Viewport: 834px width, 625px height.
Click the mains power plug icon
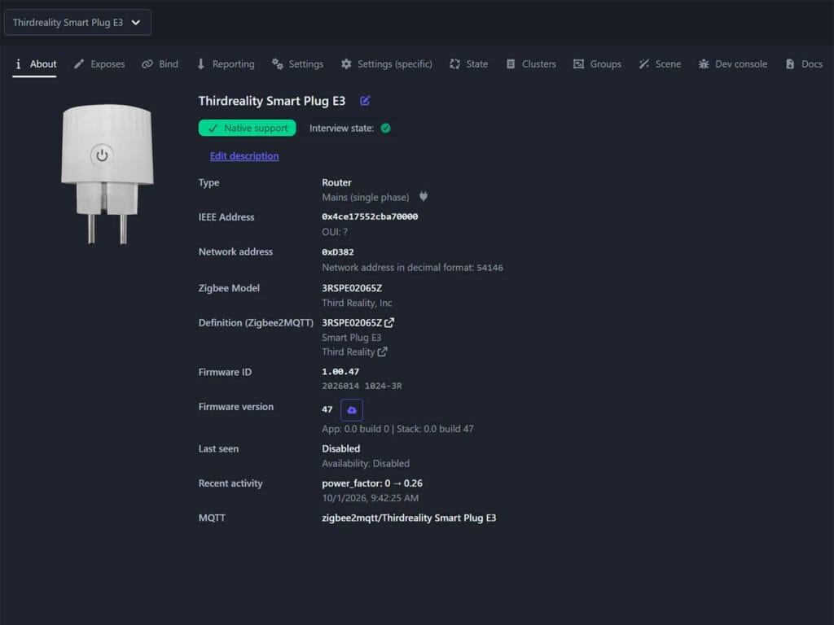point(424,197)
